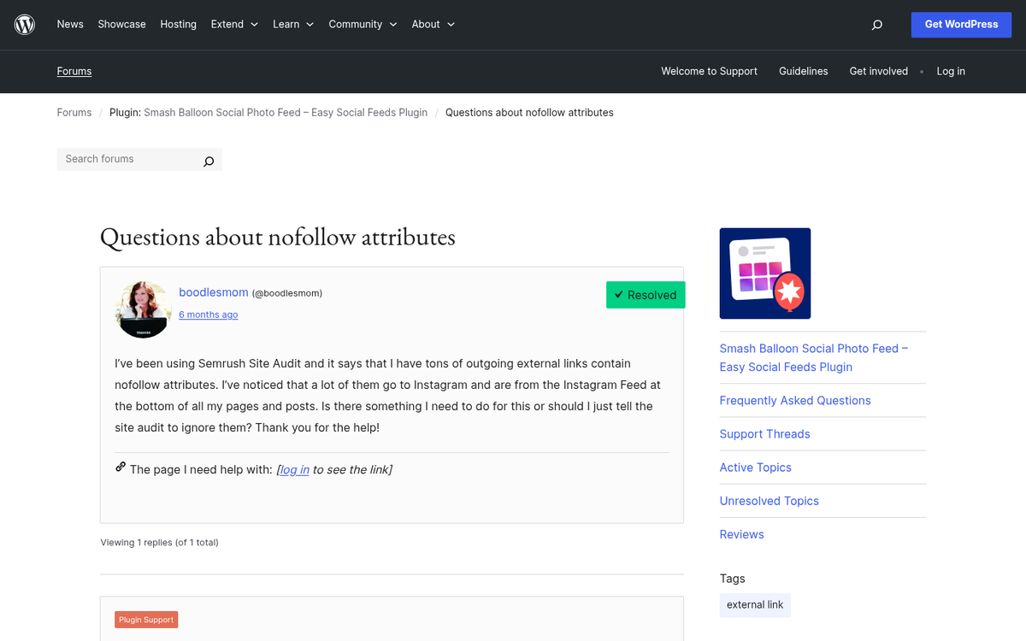The height and width of the screenshot is (641, 1026).
Task: Click the magnifier icon in the forum search box
Action: click(208, 160)
